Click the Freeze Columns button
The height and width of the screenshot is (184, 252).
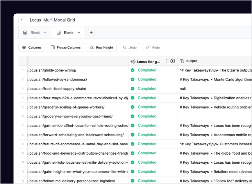pos(65,47)
